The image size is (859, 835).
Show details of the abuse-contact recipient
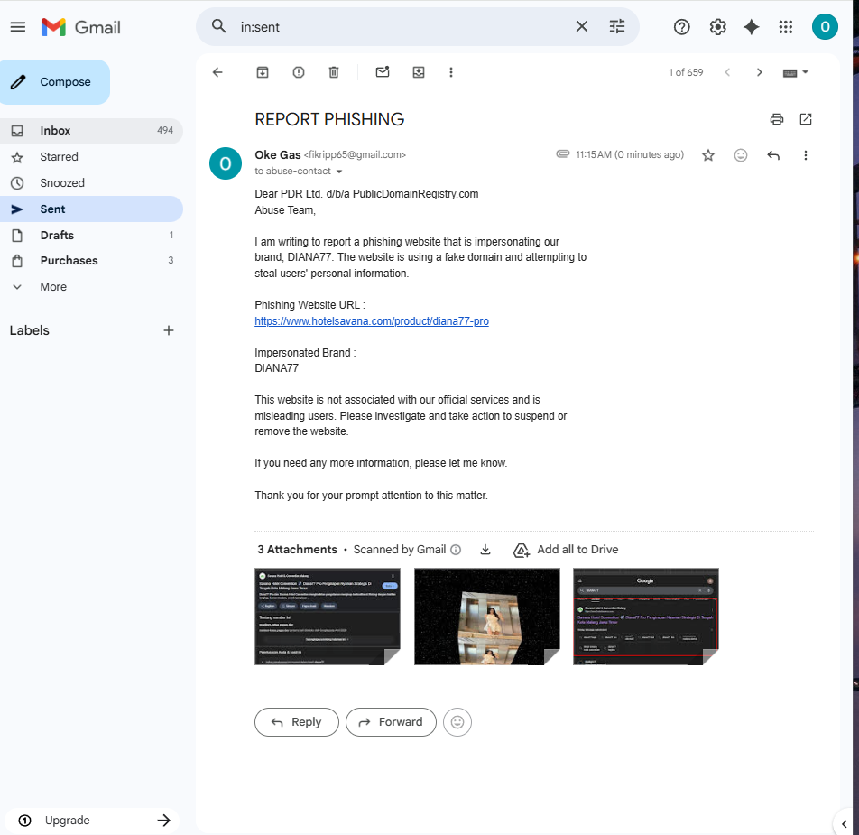[x=339, y=172]
